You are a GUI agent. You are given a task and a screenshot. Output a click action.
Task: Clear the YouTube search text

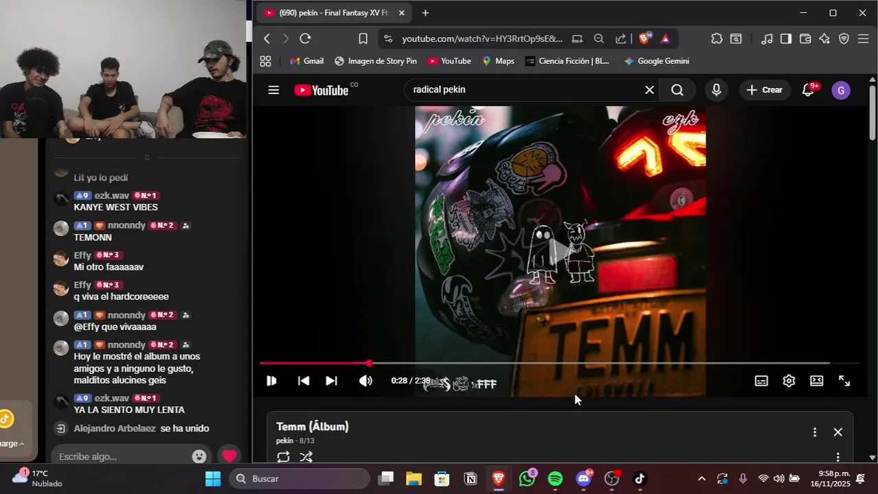click(x=649, y=90)
